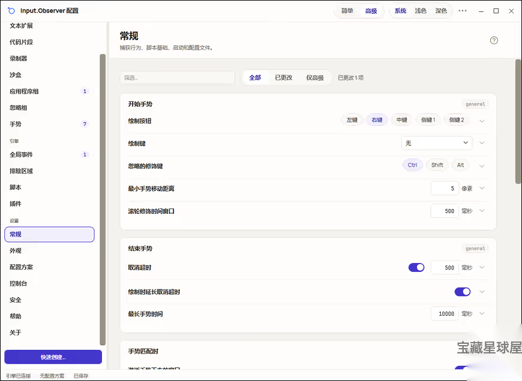Toggle the 右键 draw button chip

pyautogui.click(x=377, y=120)
